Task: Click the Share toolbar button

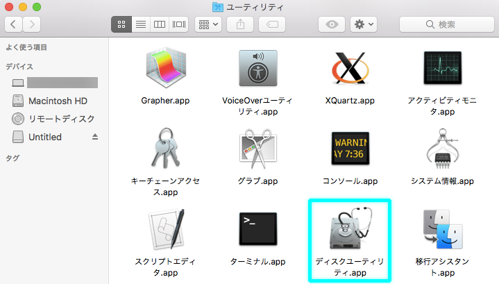Action: point(240,24)
